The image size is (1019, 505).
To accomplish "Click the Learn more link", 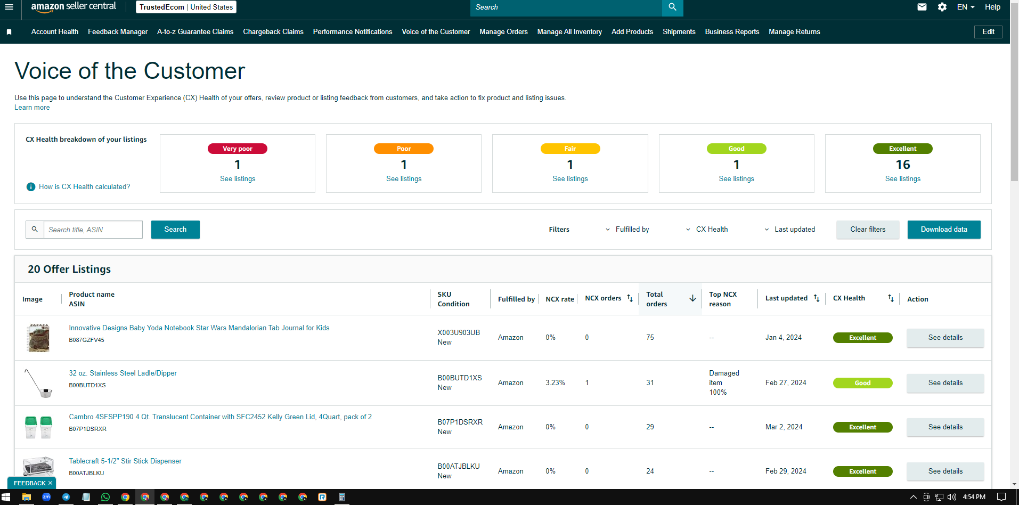I will (32, 108).
